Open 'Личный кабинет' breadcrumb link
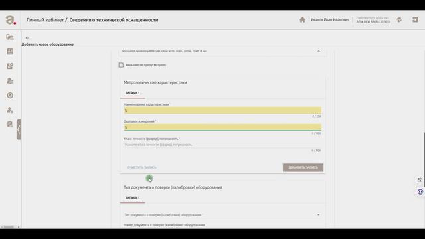Viewport: 425px width, 239px height. click(45, 20)
